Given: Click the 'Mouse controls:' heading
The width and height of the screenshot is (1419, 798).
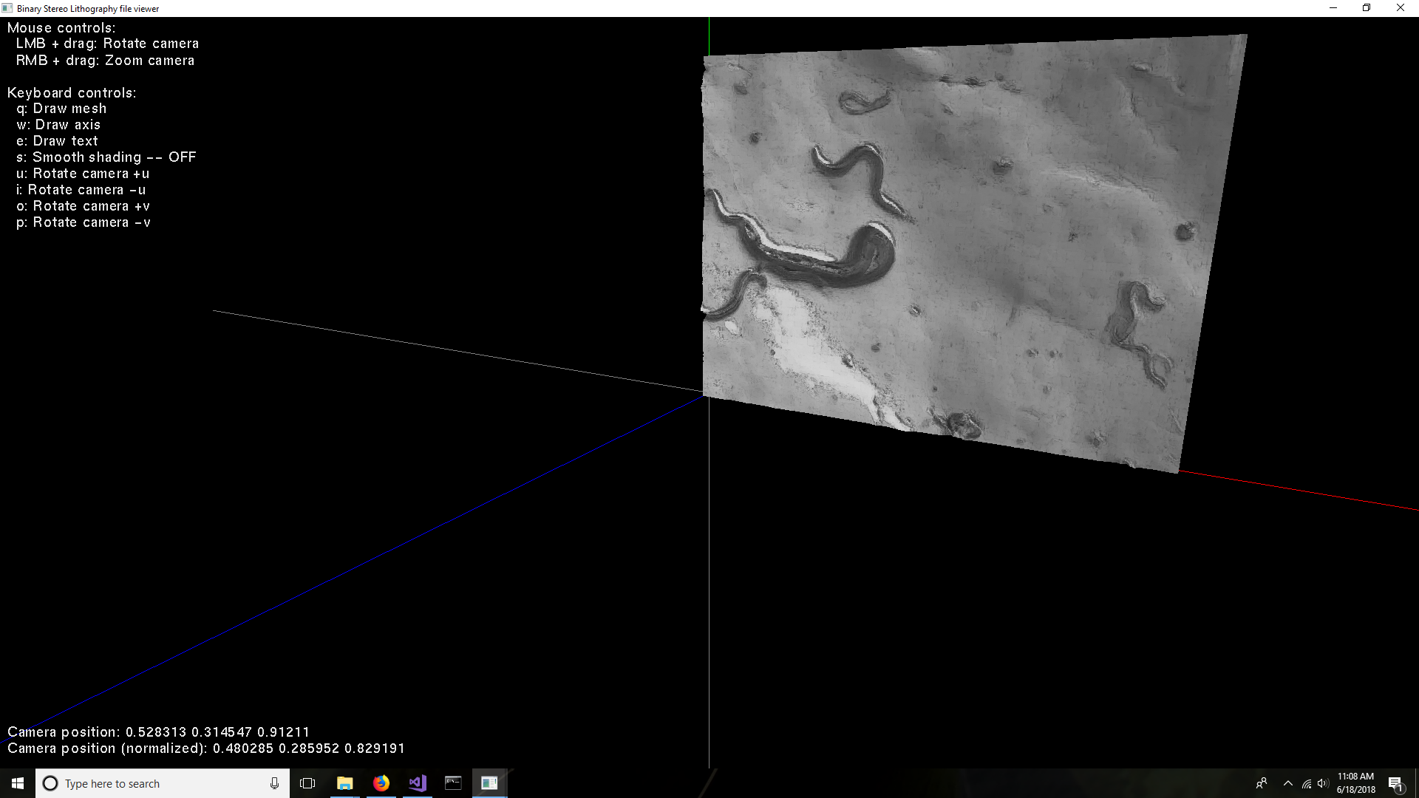Looking at the screenshot, I should click(x=61, y=28).
